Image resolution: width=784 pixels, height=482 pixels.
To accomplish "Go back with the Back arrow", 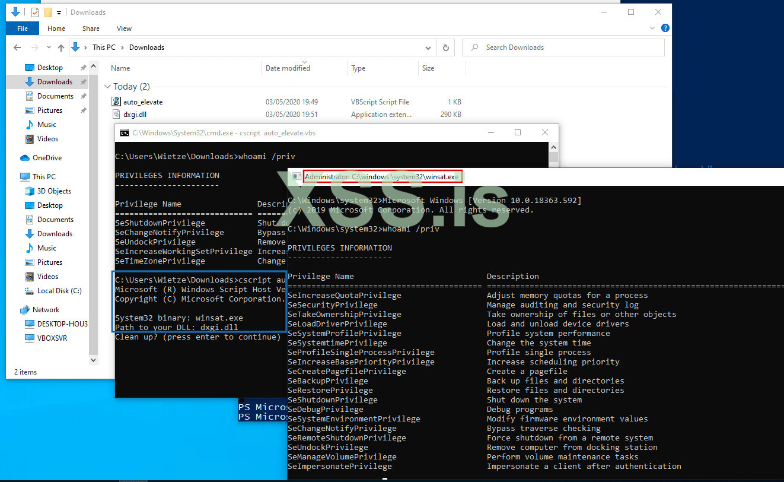I will [x=17, y=47].
